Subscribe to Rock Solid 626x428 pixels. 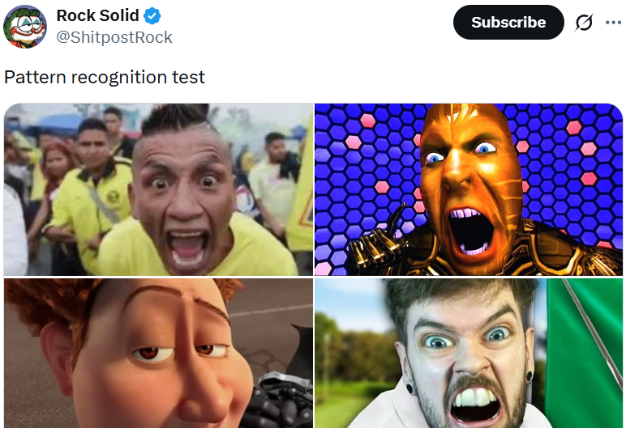pyautogui.click(x=508, y=23)
